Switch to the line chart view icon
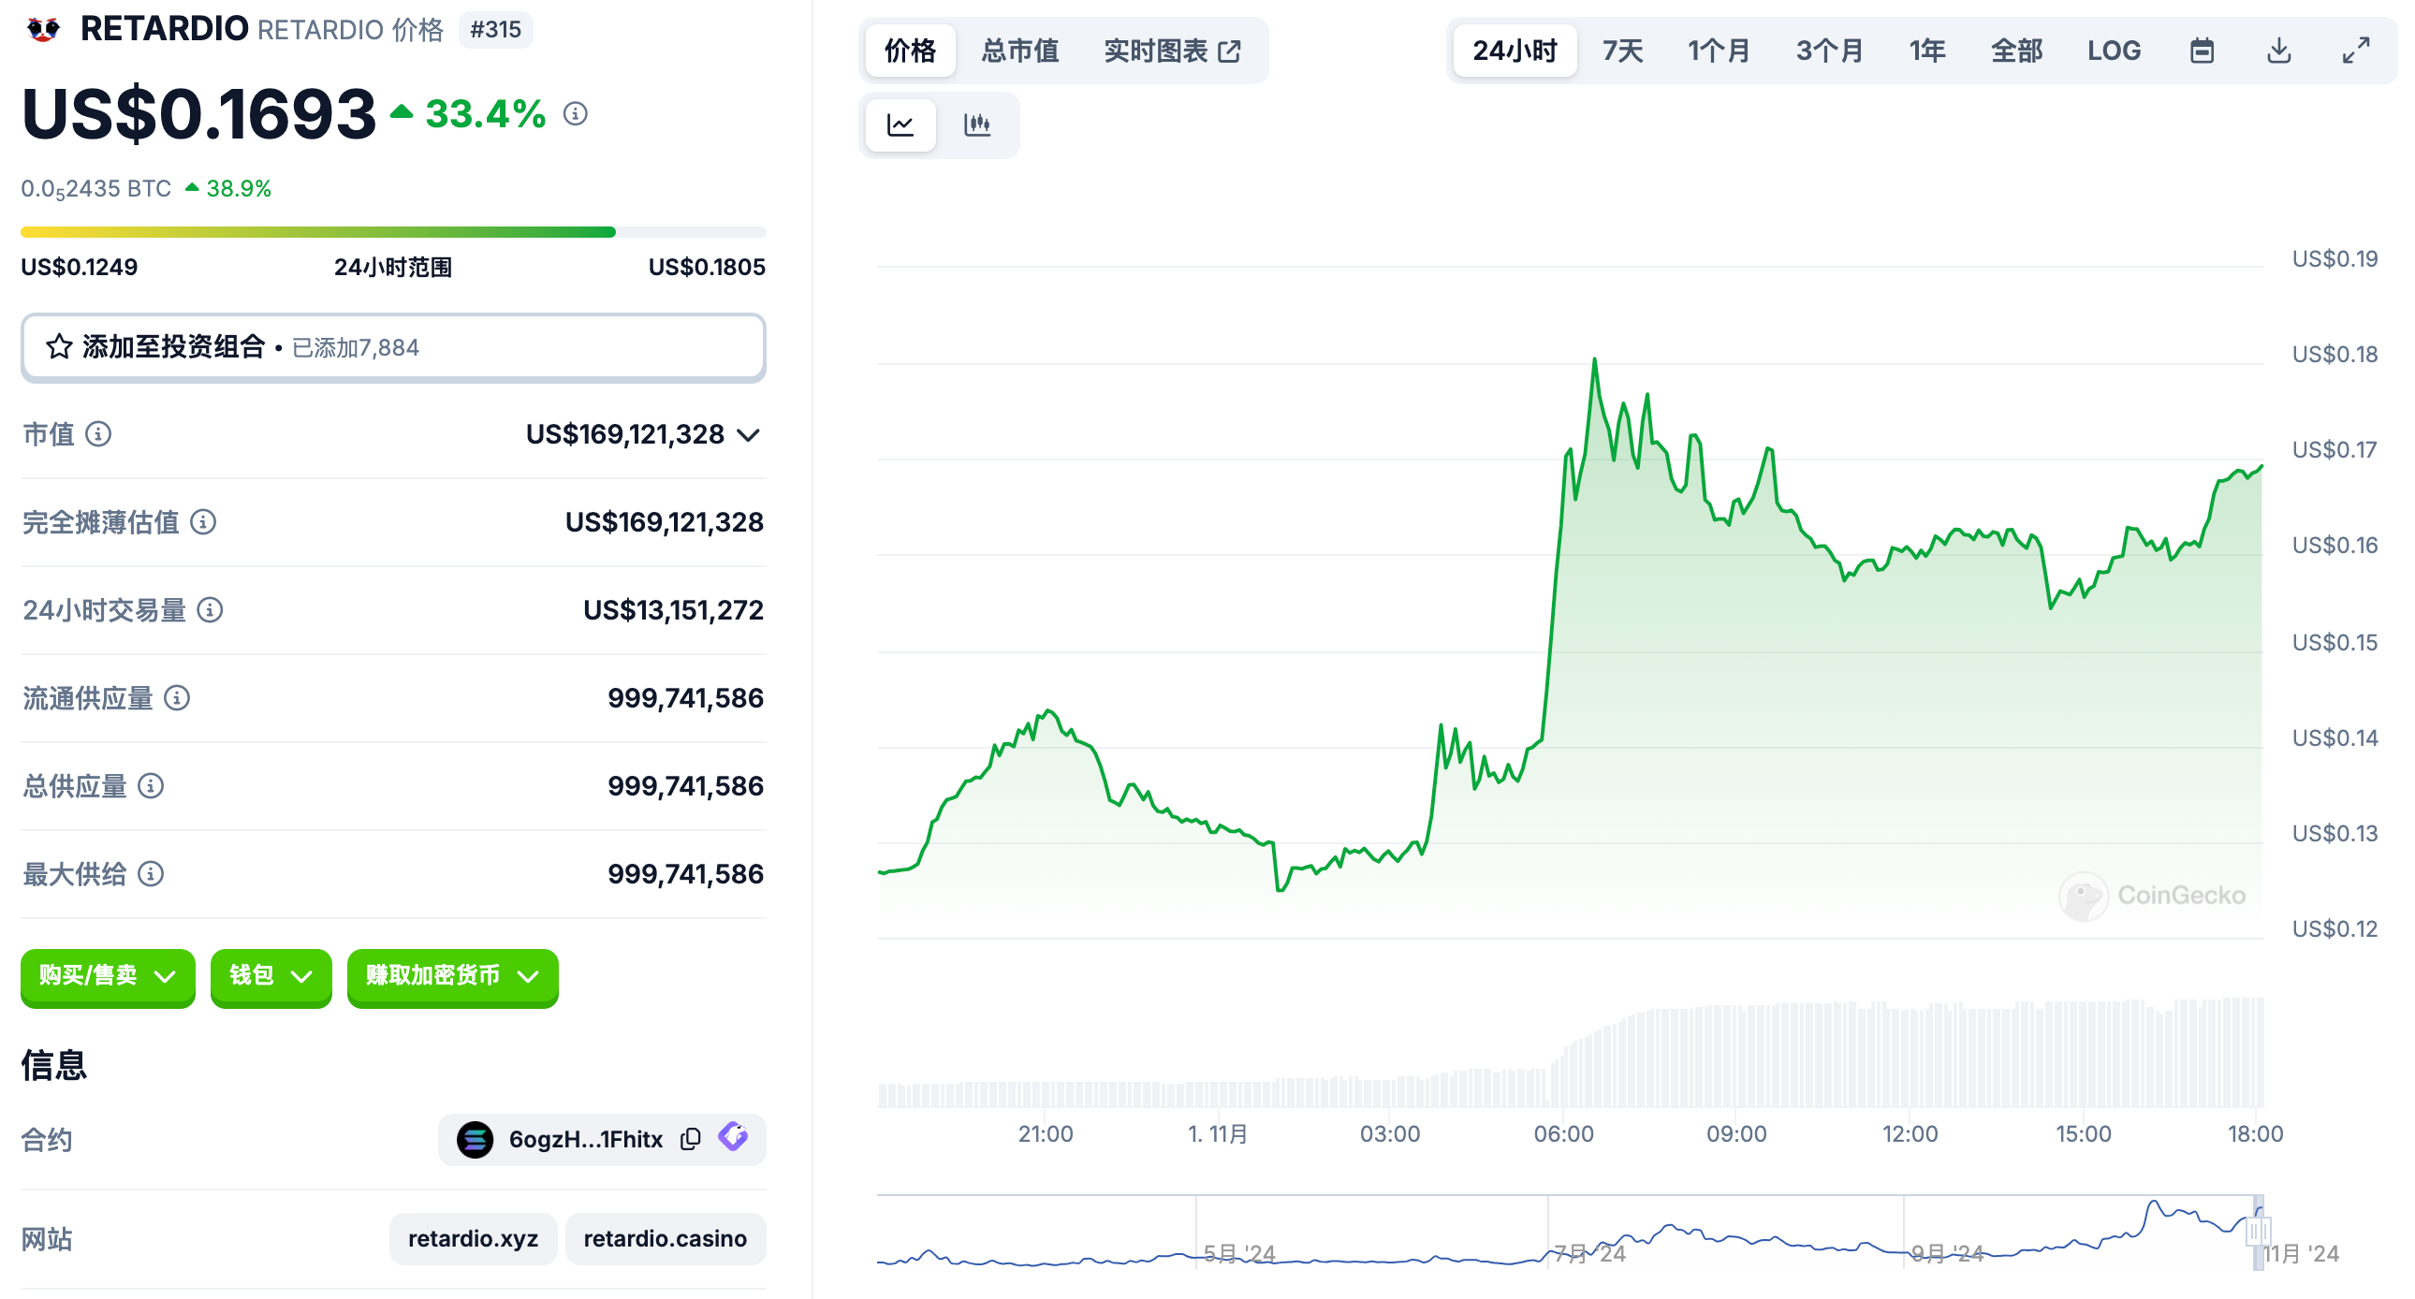Image resolution: width=2415 pixels, height=1299 pixels. pyautogui.click(x=900, y=124)
